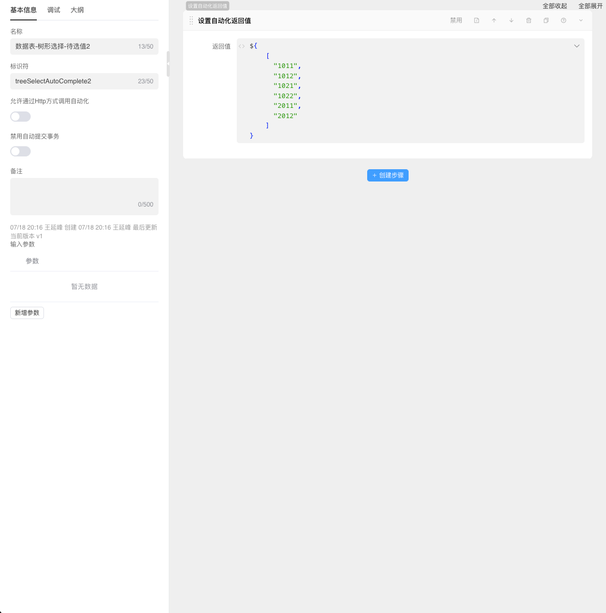The height and width of the screenshot is (613, 606).
Task: Click the 新增参数 button
Action: (27, 312)
